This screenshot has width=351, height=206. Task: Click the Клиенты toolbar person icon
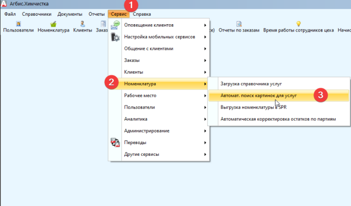(x=83, y=24)
